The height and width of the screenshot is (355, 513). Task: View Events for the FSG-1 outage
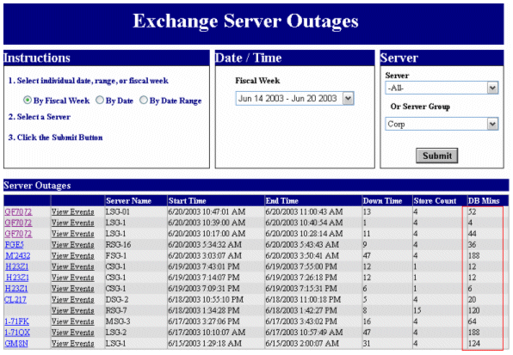(x=72, y=255)
